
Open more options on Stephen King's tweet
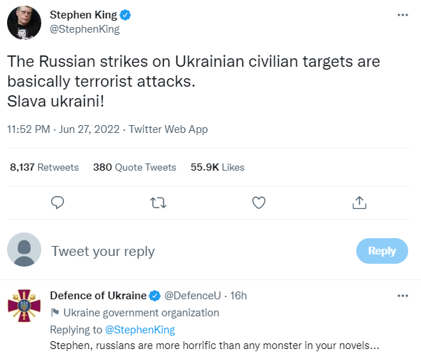403,15
